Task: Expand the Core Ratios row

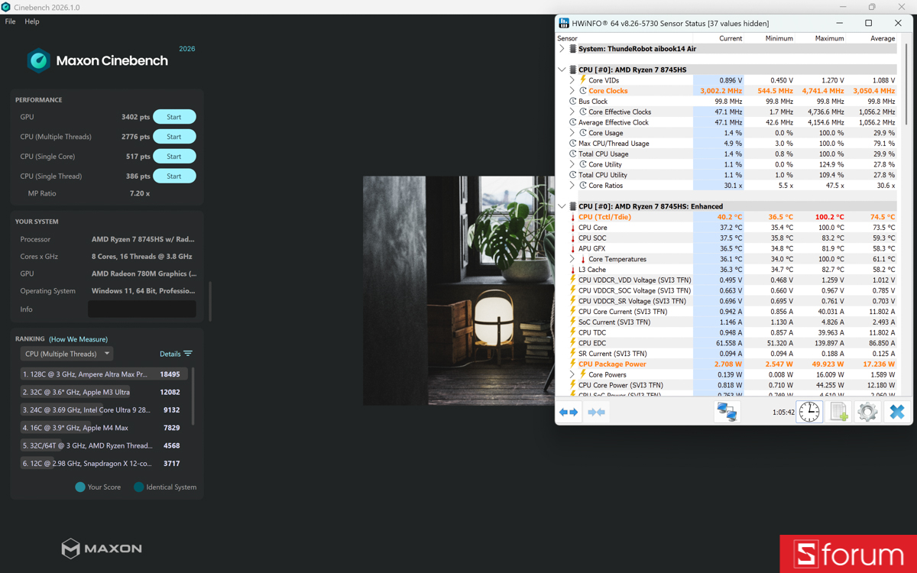Action: point(572,186)
